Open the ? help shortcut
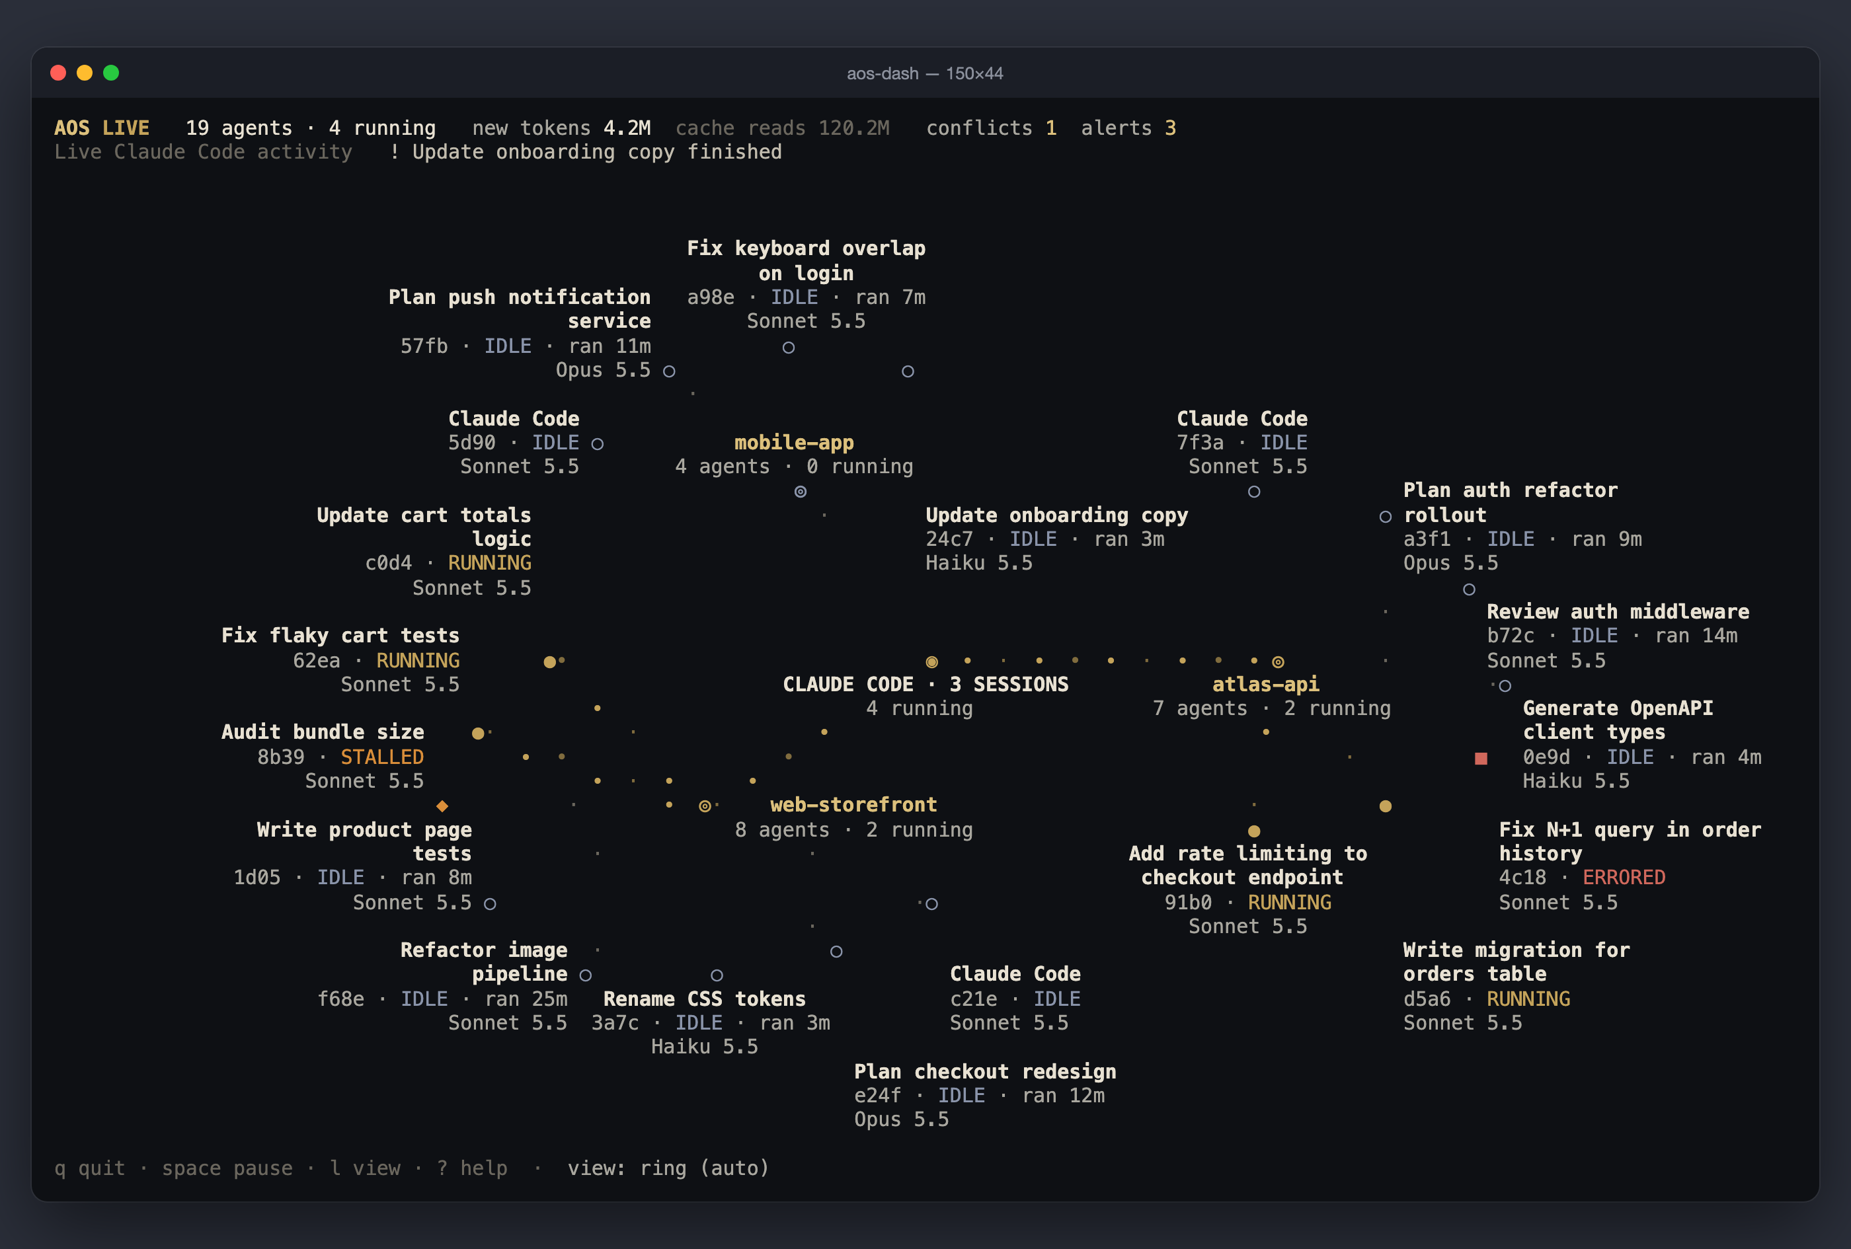Screen dimensions: 1851x1249 click(x=471, y=1168)
